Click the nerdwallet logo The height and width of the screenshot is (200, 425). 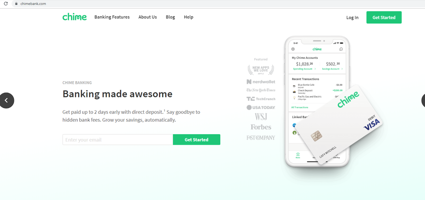261,82
